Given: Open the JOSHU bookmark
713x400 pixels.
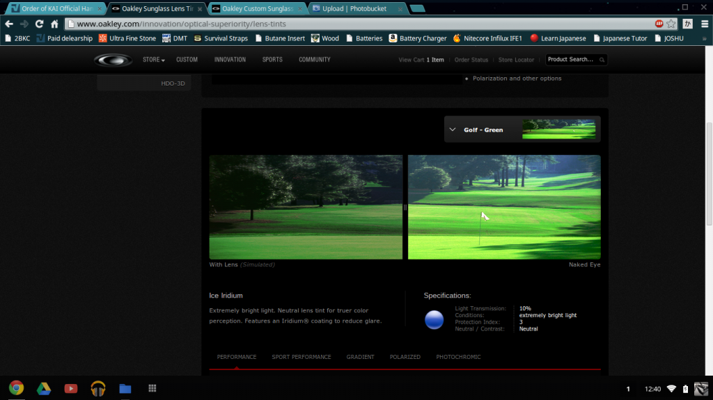Looking at the screenshot, I should point(668,38).
